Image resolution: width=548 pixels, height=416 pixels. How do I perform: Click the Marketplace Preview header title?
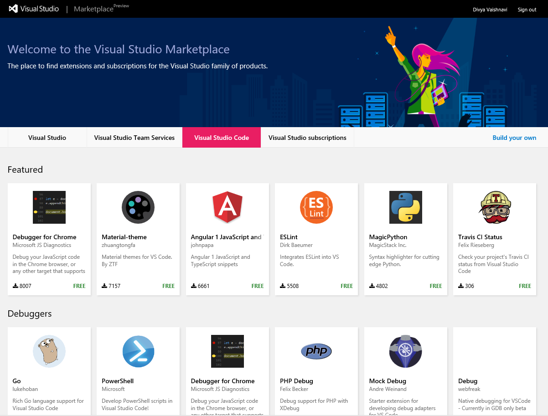point(101,9)
